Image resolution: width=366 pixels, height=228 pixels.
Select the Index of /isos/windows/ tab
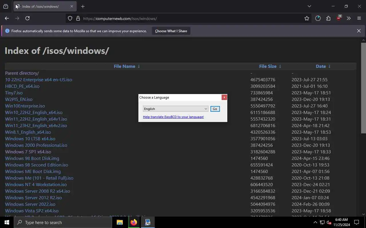point(44,6)
